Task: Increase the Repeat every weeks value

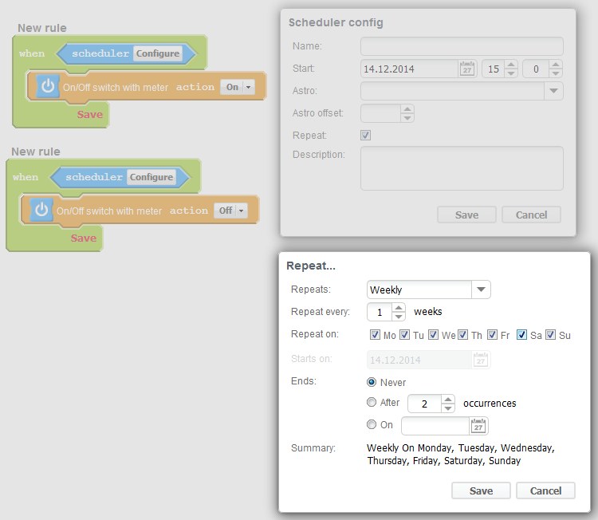Action: [399, 307]
